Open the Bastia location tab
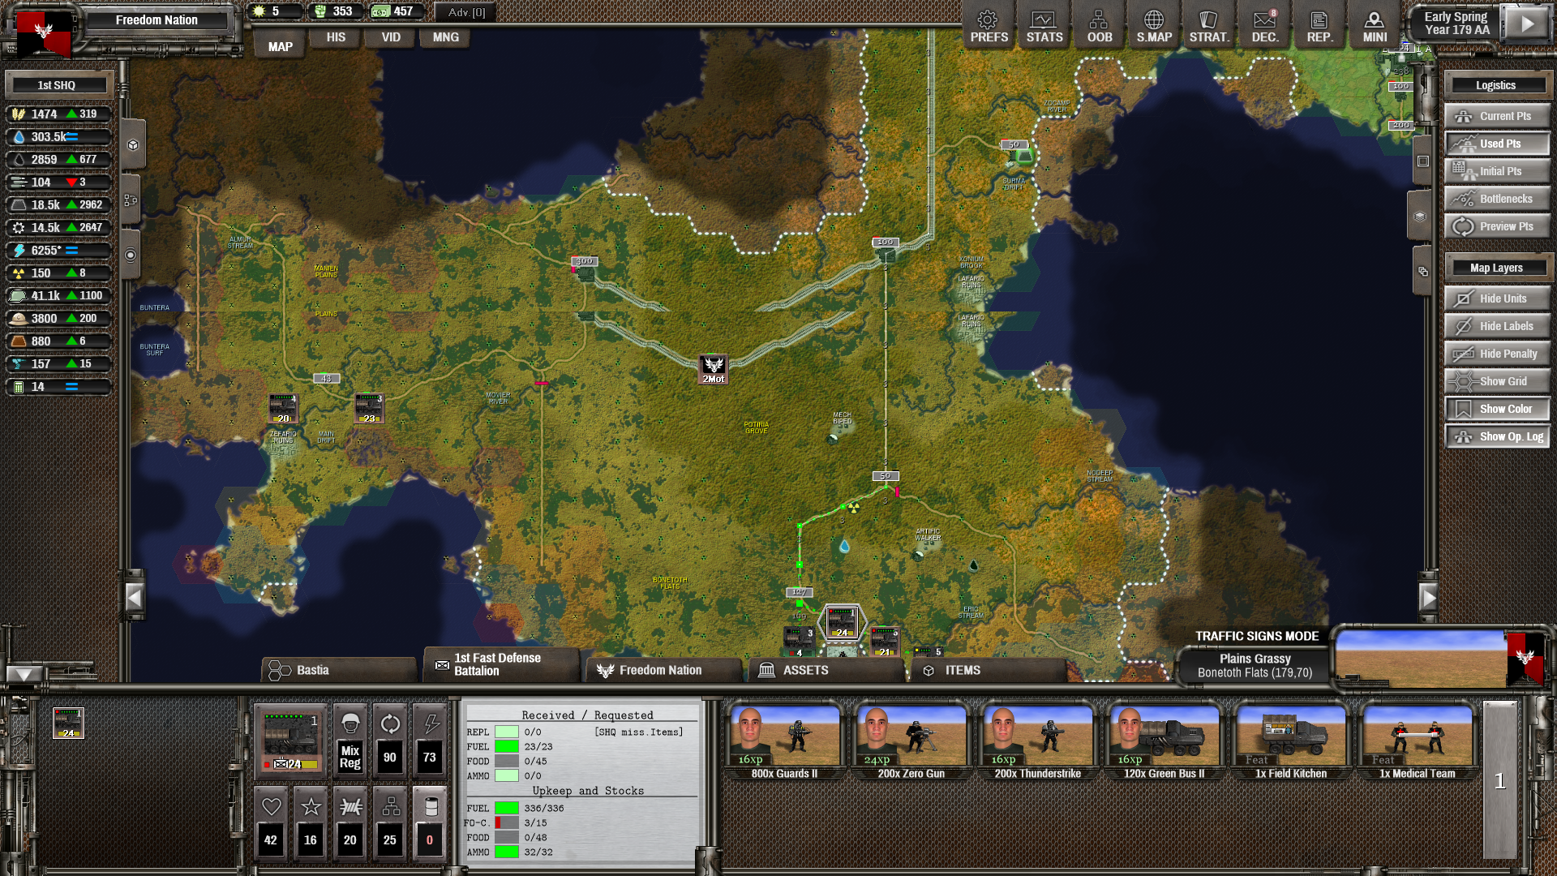1557x876 pixels. coord(339,670)
